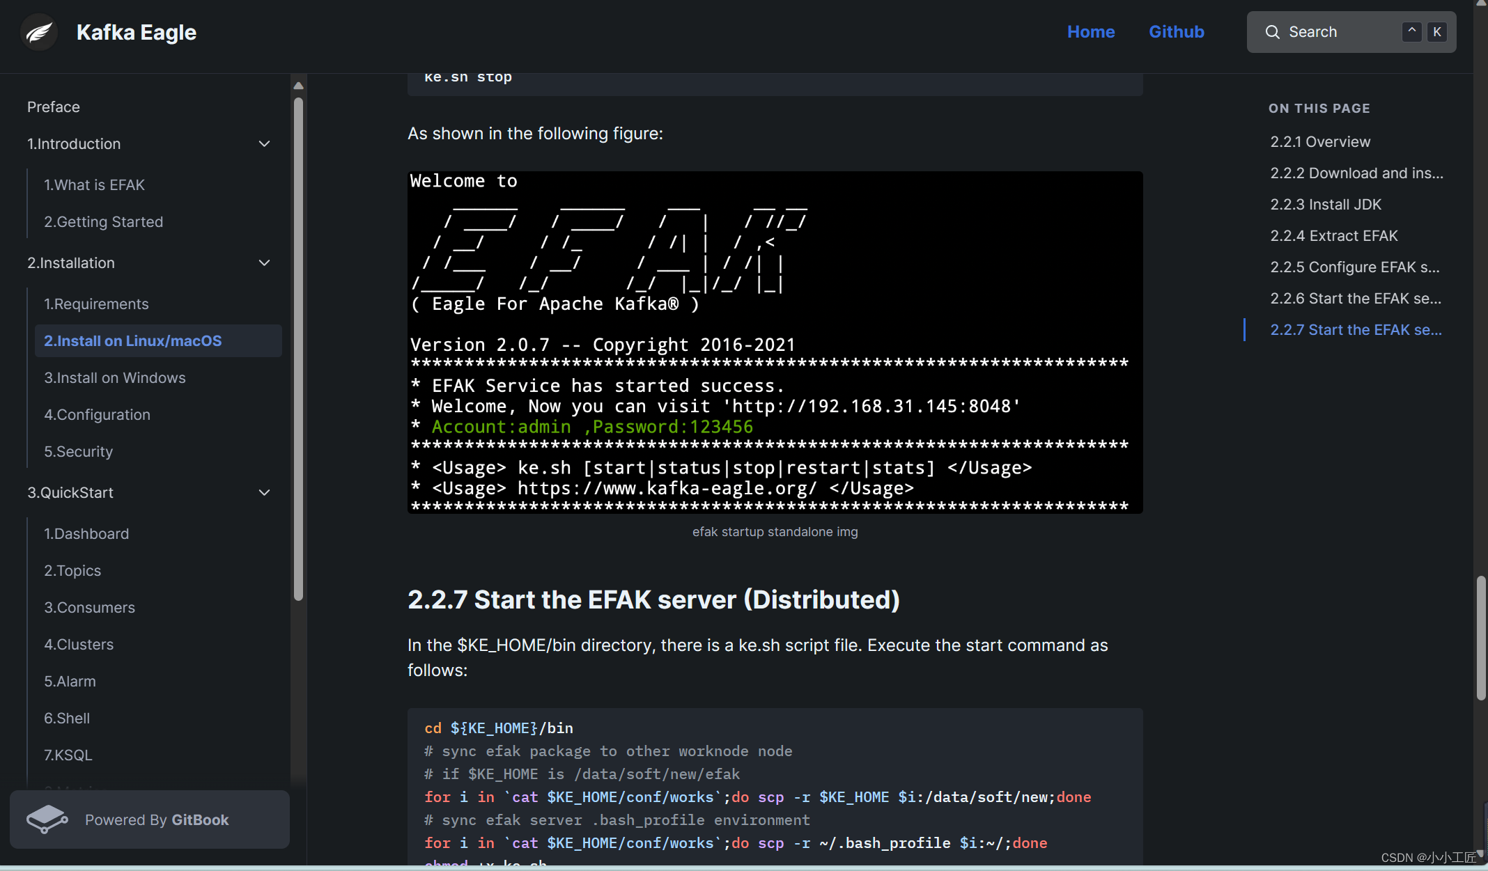Open the Home navigation link
Image resolution: width=1488 pixels, height=871 pixels.
coord(1091,32)
